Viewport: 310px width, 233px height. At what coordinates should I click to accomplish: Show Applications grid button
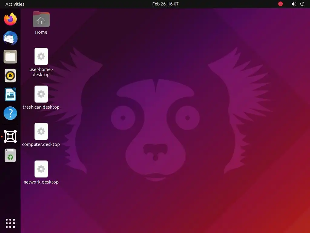click(x=10, y=223)
